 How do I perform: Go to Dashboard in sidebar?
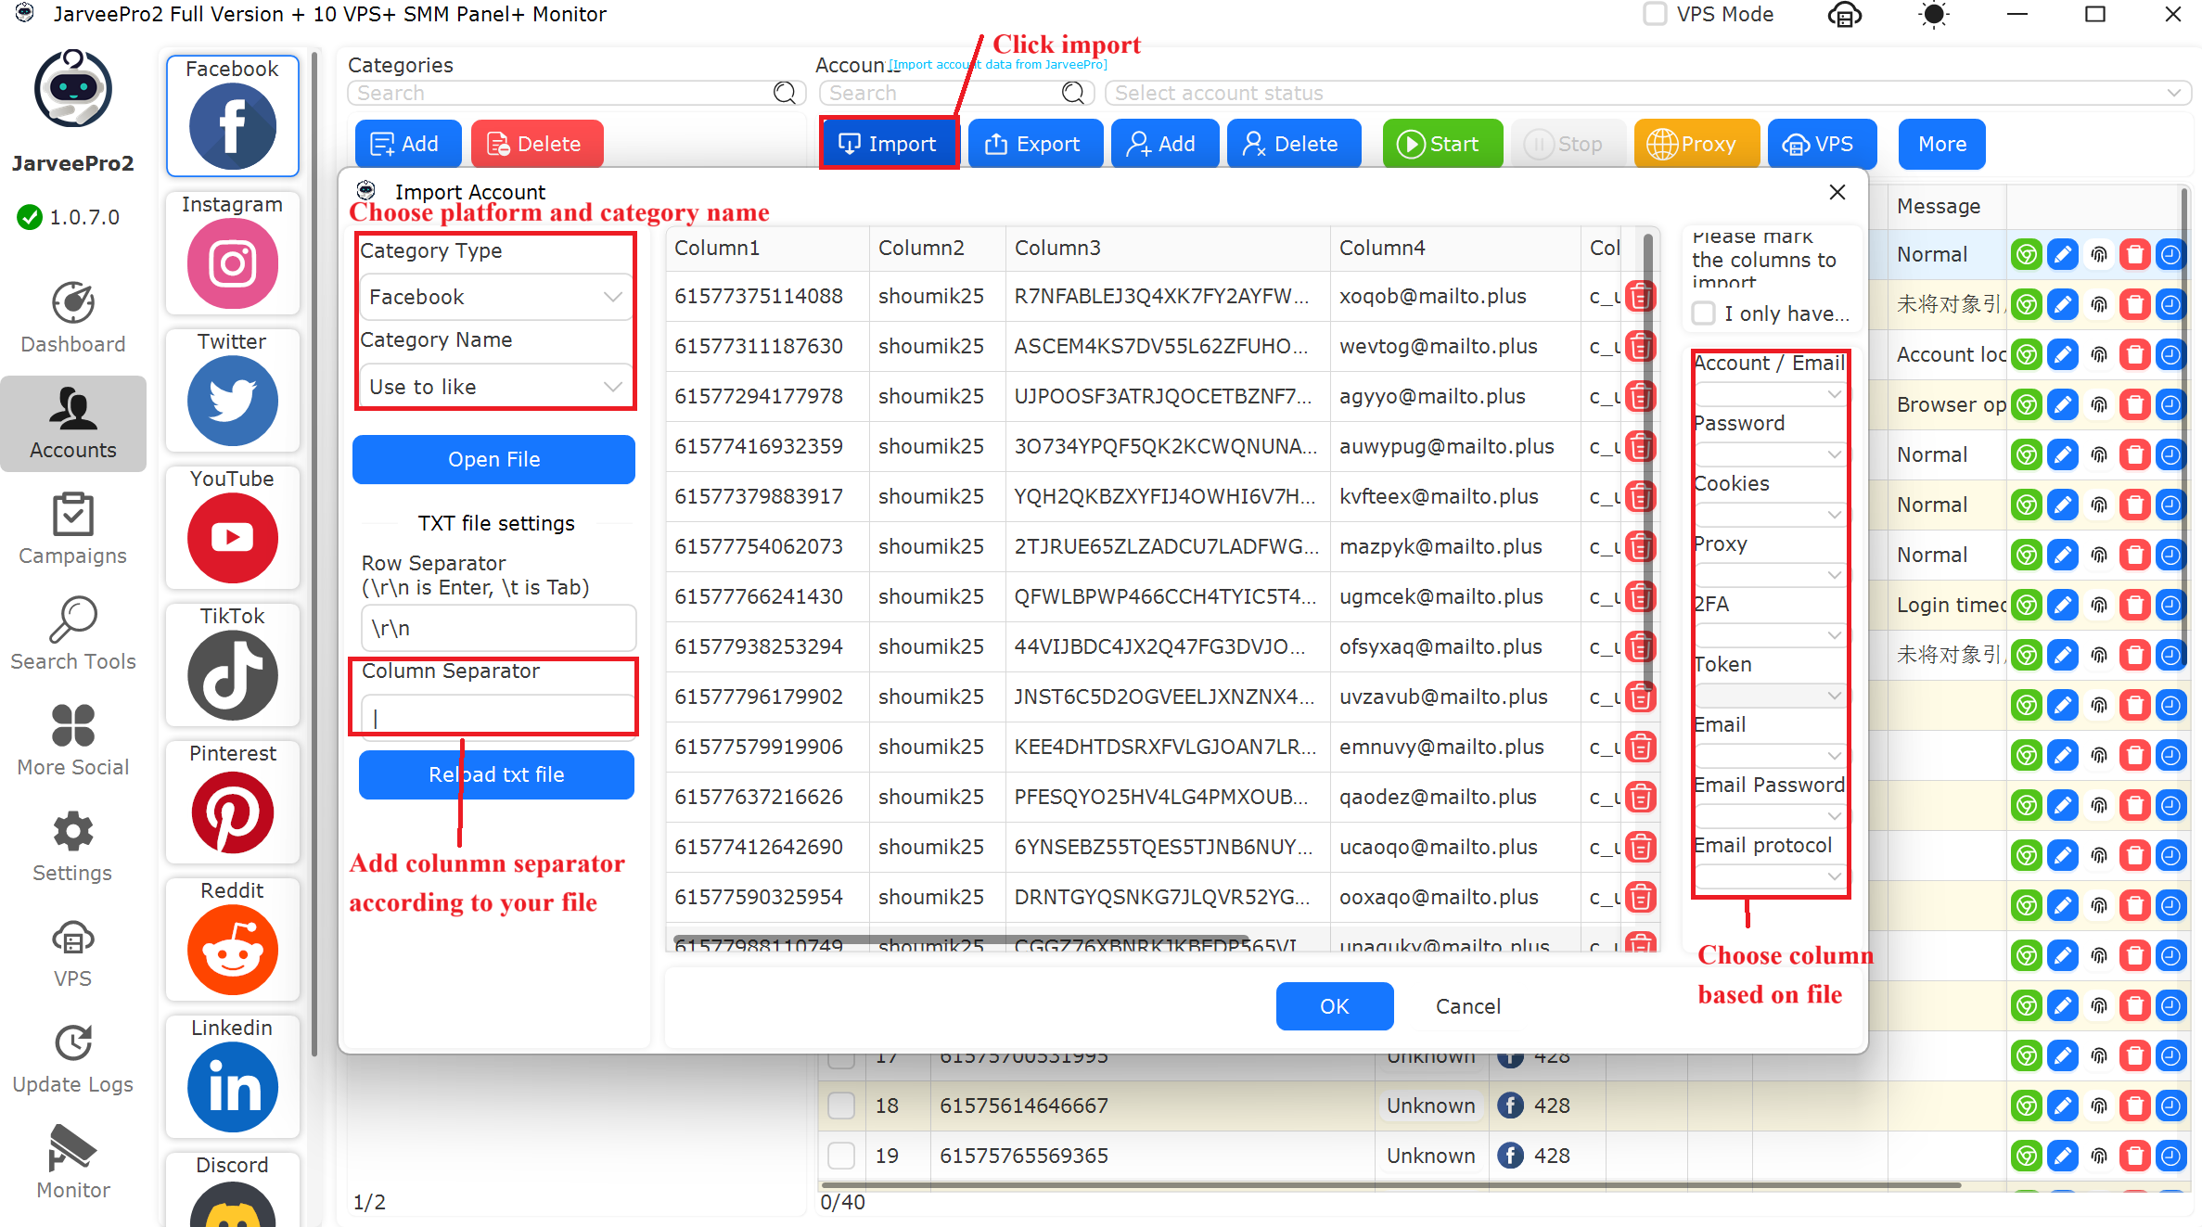click(x=73, y=318)
